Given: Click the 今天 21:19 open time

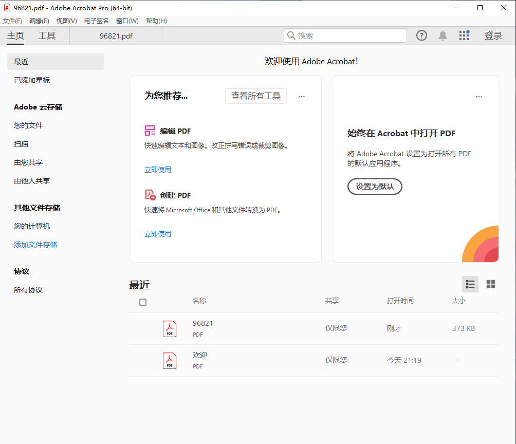Looking at the screenshot, I should [404, 360].
